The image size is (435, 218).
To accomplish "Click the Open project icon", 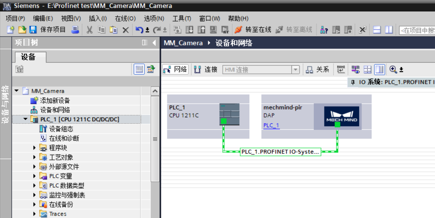I will pyautogui.click(x=22, y=29).
